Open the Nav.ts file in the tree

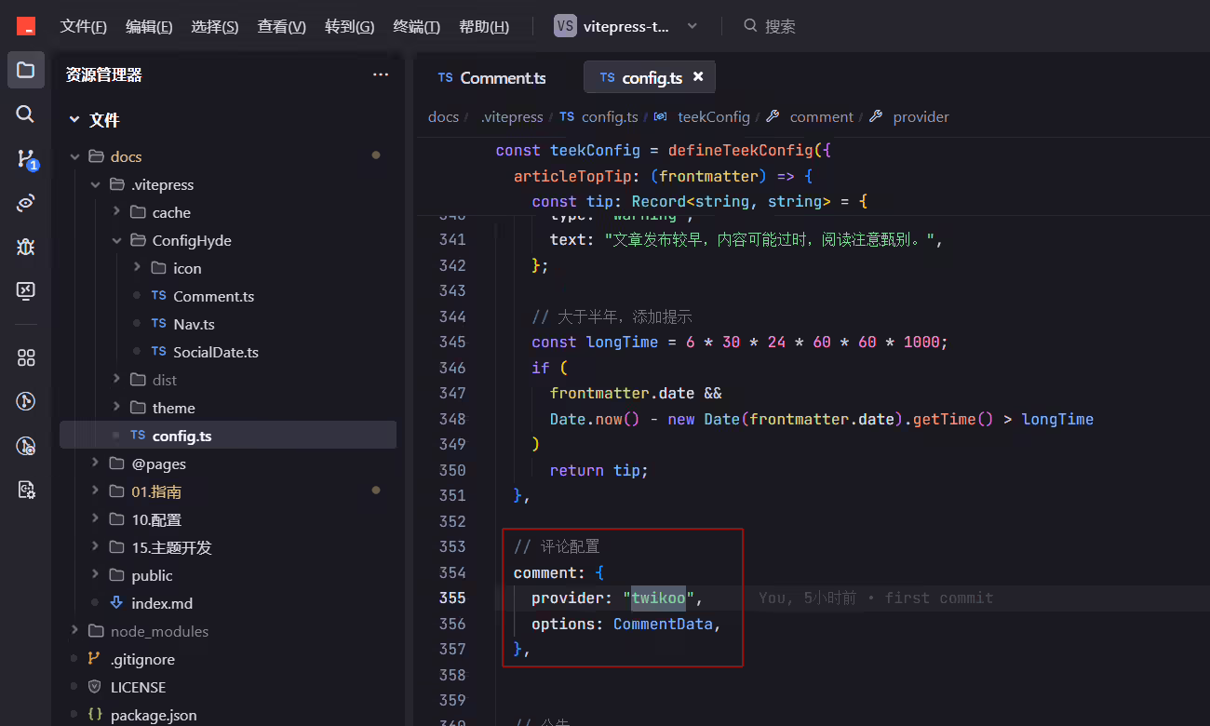pos(194,324)
